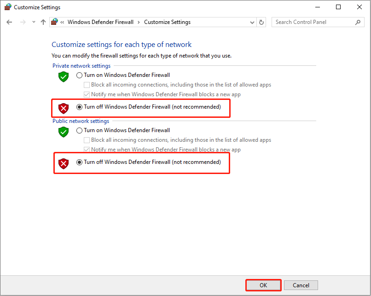Click the Public network settings heading
Image resolution: width=371 pixels, height=296 pixels.
81,121
